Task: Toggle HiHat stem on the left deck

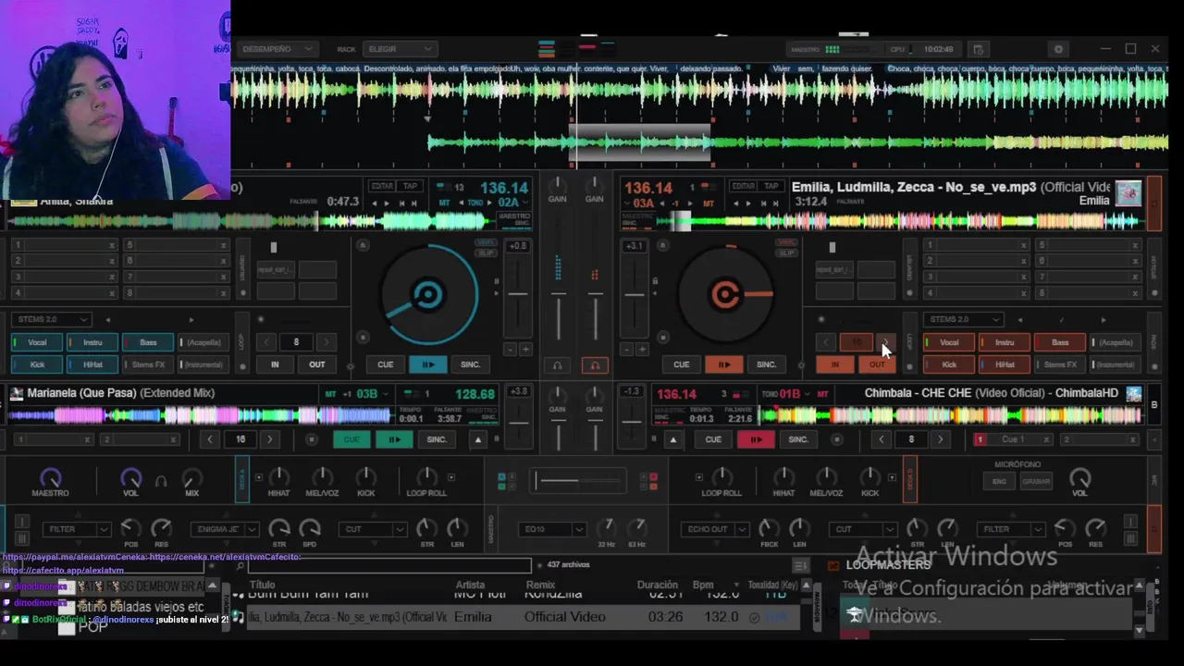Action: click(x=92, y=364)
